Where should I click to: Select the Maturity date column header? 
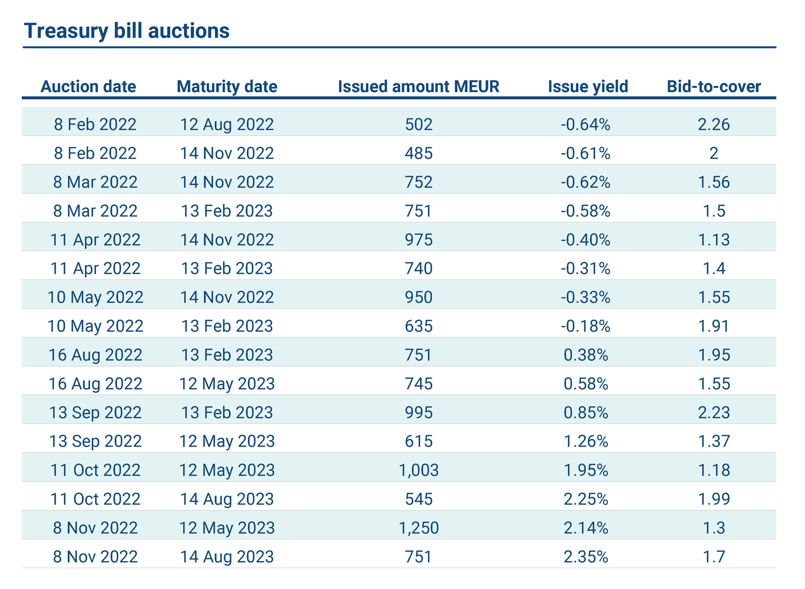point(227,87)
